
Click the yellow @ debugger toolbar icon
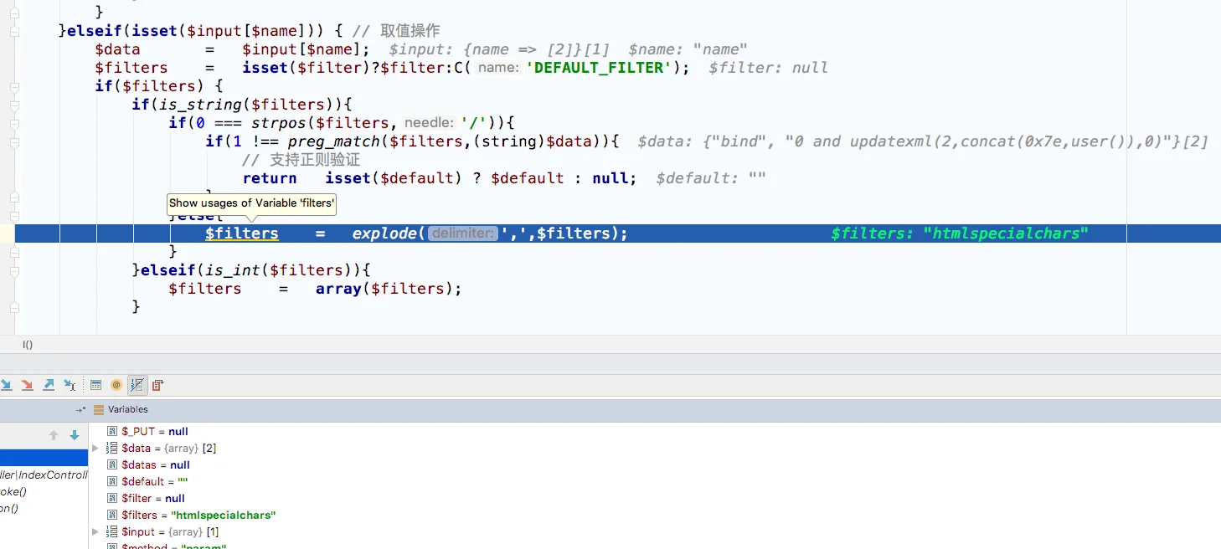click(116, 385)
